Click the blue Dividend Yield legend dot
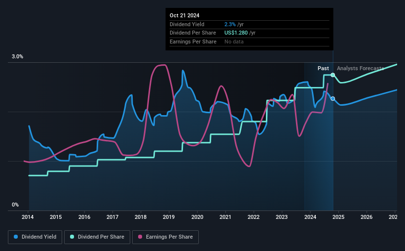The width and height of the screenshot is (405, 251). coord(16,237)
